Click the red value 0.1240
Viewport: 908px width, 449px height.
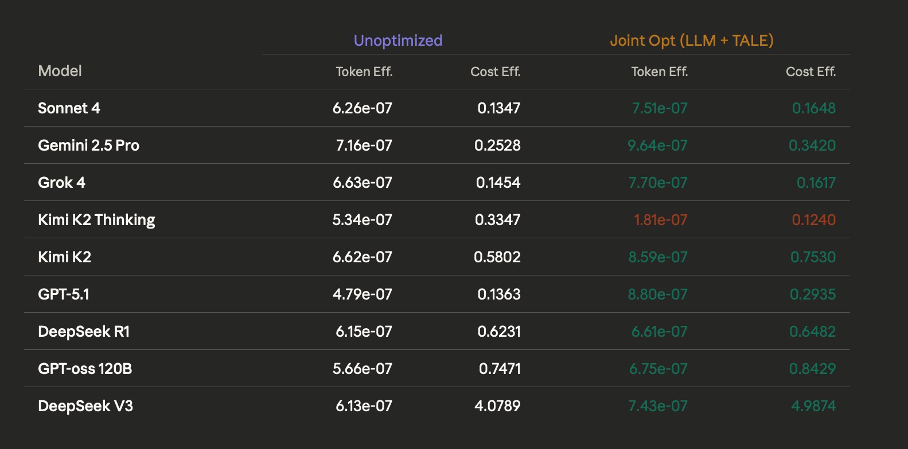click(x=814, y=220)
